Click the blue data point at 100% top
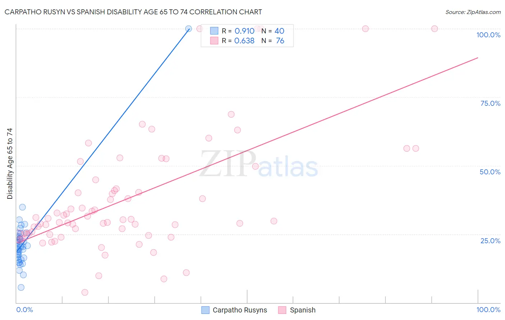 coord(189,29)
